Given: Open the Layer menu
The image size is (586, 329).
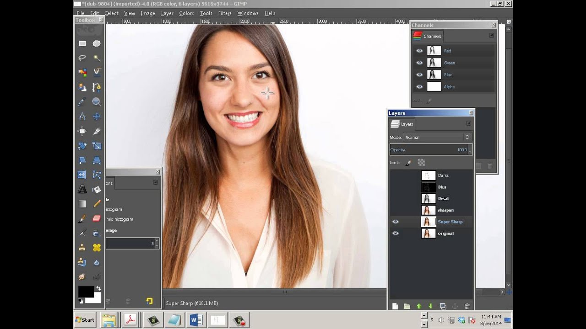Looking at the screenshot, I should pos(167,13).
